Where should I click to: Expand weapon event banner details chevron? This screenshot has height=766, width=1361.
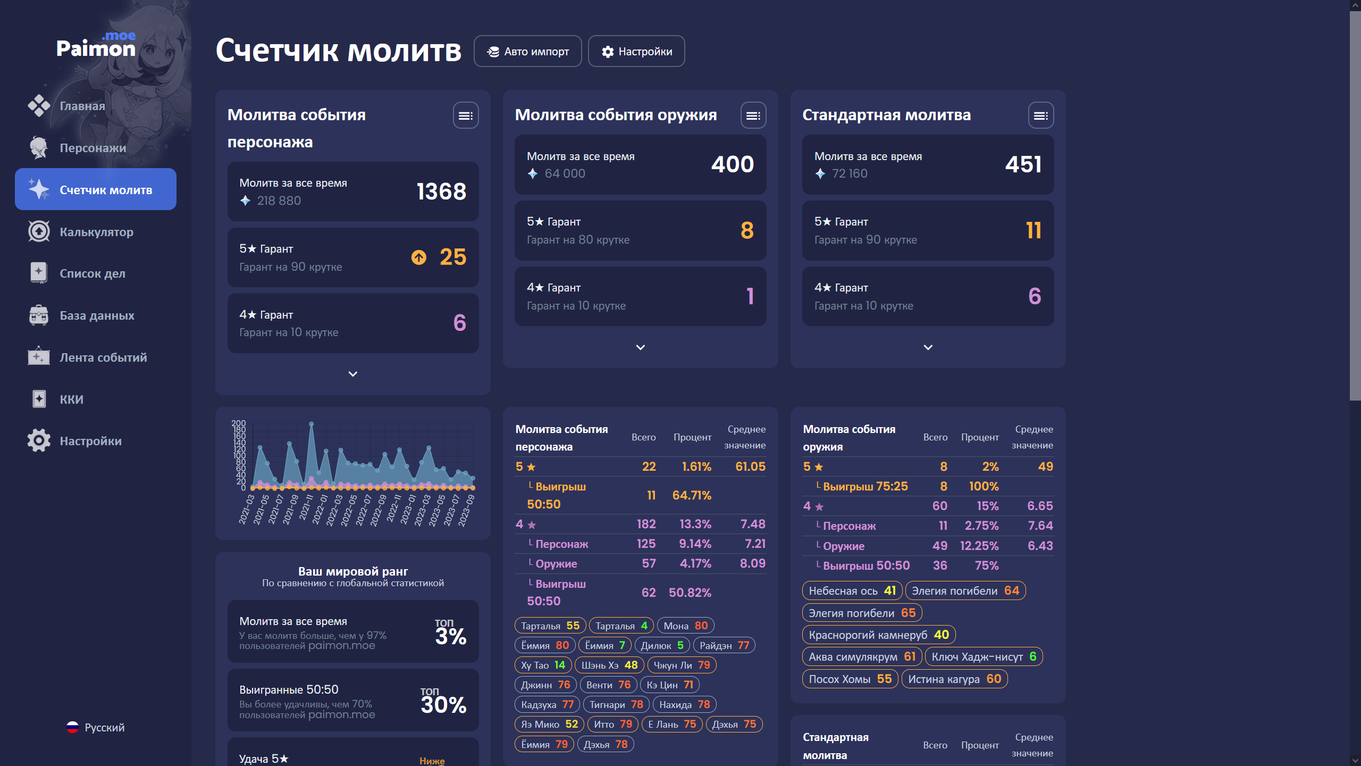(640, 347)
